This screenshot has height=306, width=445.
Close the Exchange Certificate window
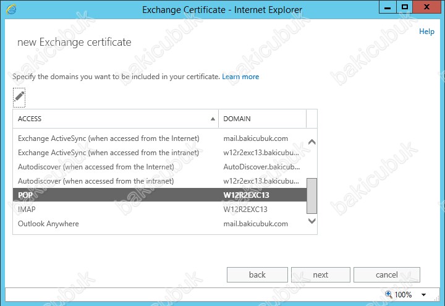point(426,7)
